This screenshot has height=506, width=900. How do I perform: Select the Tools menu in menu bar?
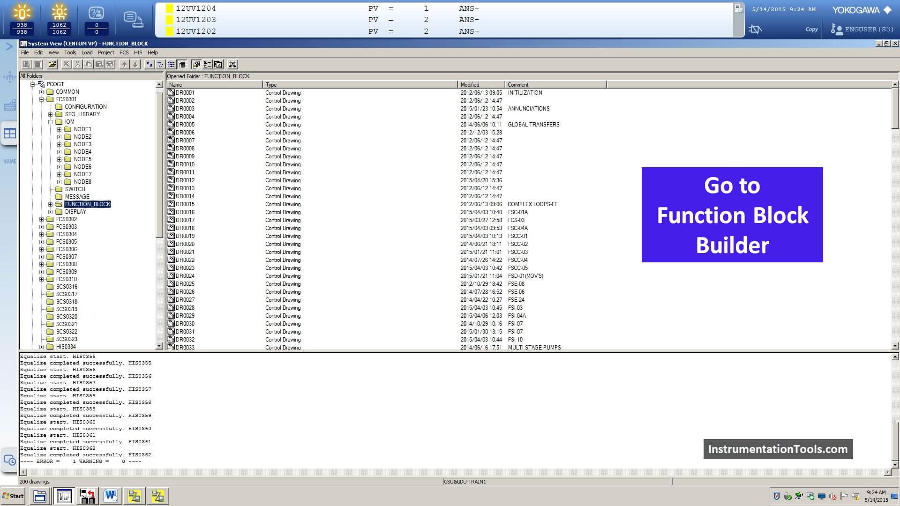(69, 52)
